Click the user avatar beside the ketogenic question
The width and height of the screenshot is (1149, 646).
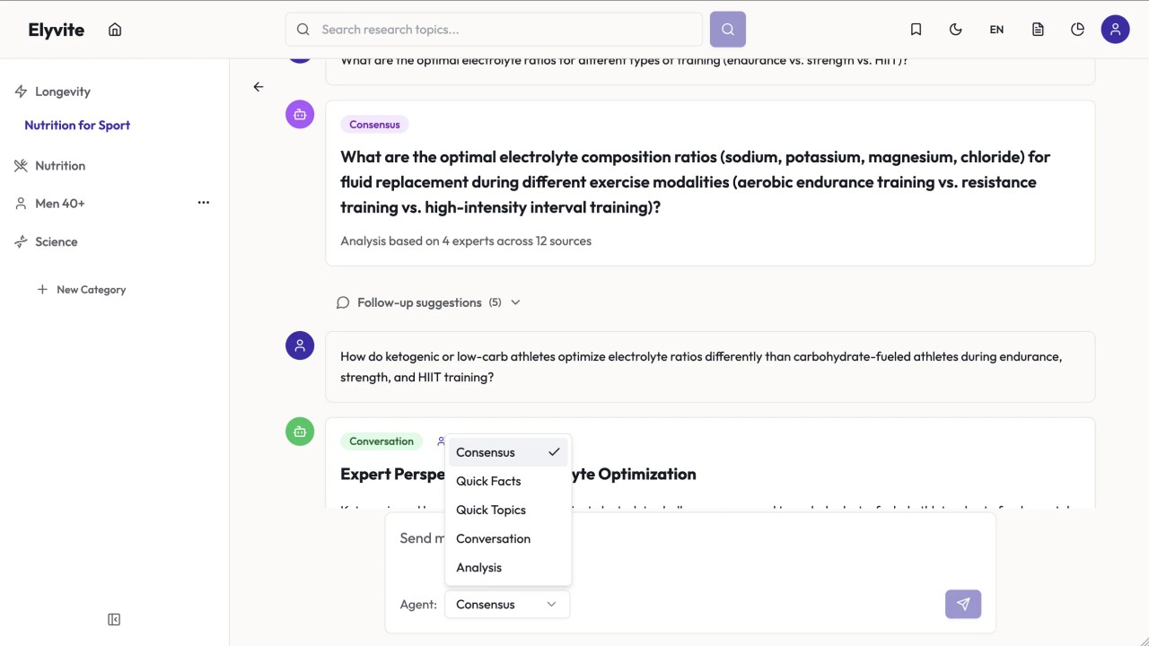click(x=300, y=345)
